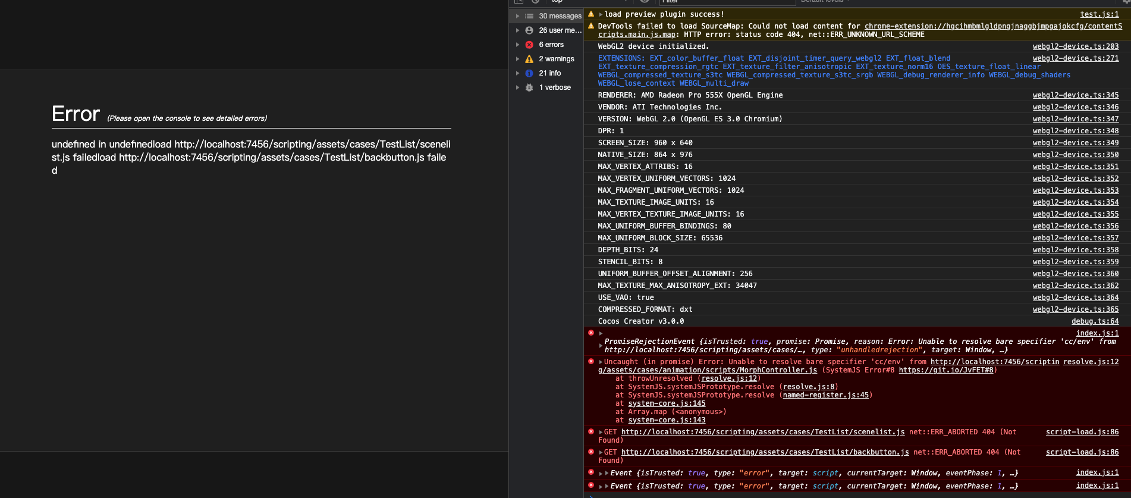This screenshot has width=1131, height=498.
Task: Open the debug.ts:64 source link
Action: pyautogui.click(x=1095, y=321)
